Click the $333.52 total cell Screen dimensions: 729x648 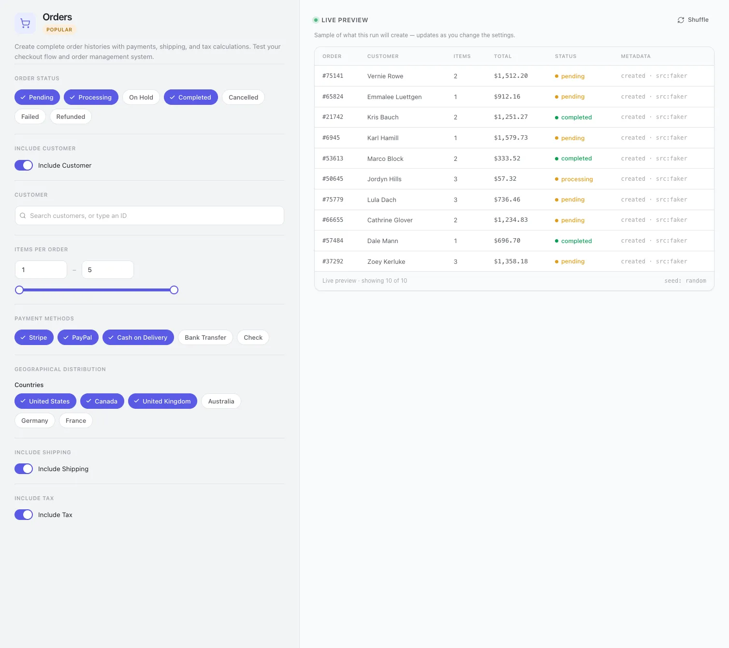[507, 158]
